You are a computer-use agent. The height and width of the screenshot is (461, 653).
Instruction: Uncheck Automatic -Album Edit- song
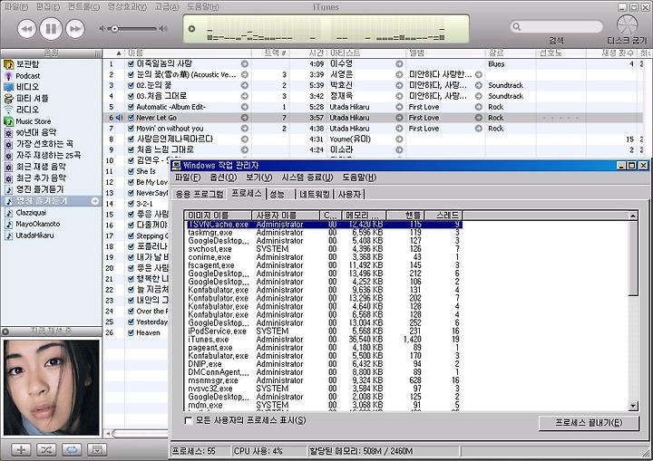(x=131, y=107)
